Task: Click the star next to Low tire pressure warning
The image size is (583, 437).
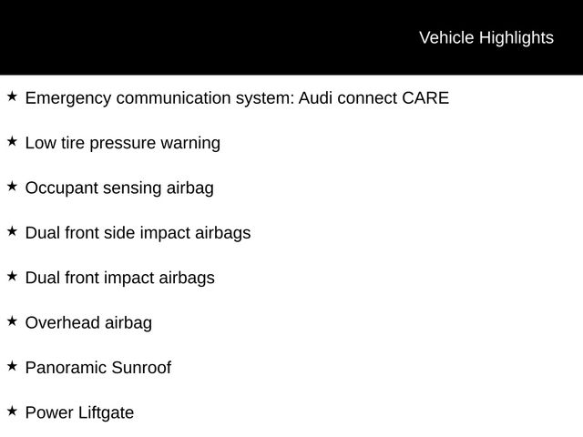Action: coord(11,141)
